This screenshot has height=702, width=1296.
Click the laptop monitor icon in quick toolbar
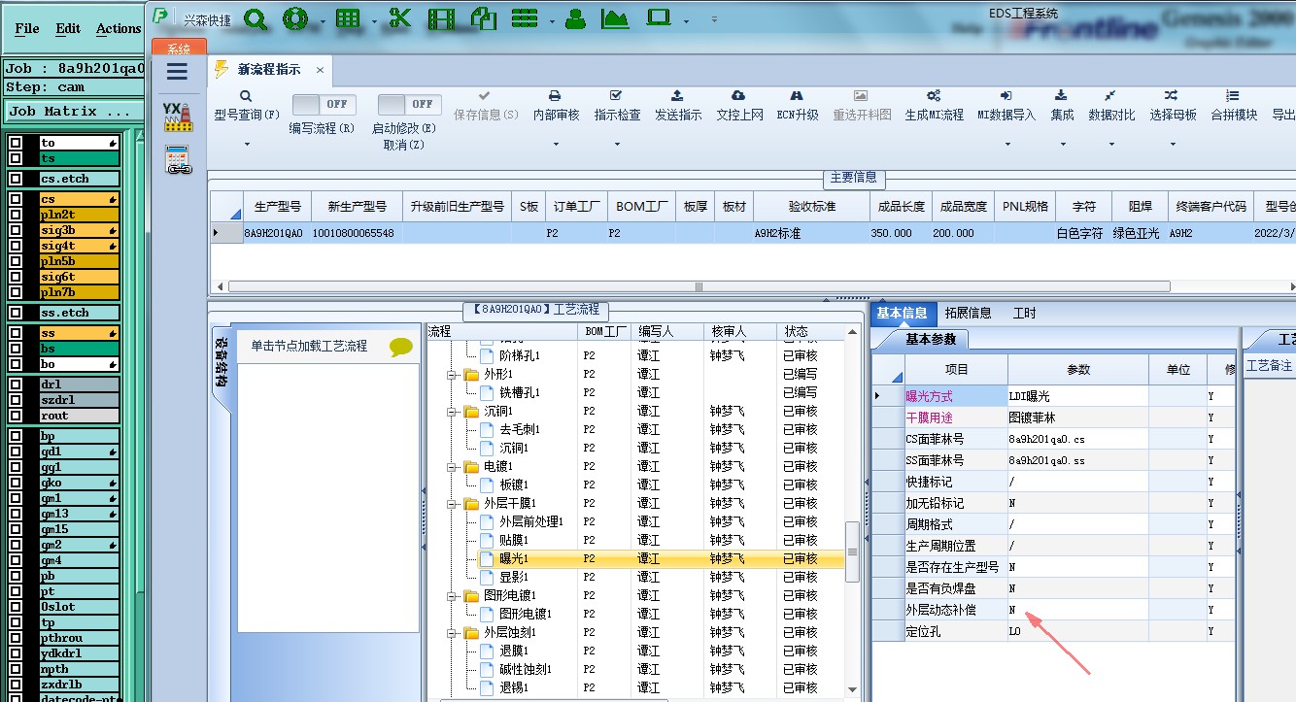point(659,17)
